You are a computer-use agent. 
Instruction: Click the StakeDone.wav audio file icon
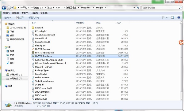click(33, 78)
